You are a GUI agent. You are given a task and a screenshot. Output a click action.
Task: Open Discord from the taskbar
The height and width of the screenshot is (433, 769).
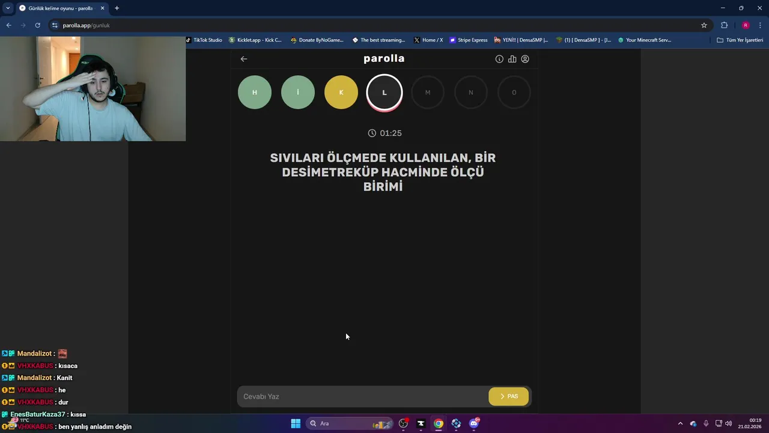pos(474,423)
